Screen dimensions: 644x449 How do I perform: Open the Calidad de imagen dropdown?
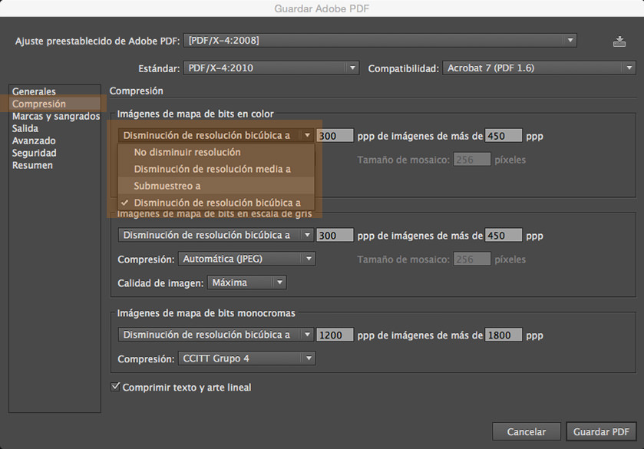[x=247, y=282]
